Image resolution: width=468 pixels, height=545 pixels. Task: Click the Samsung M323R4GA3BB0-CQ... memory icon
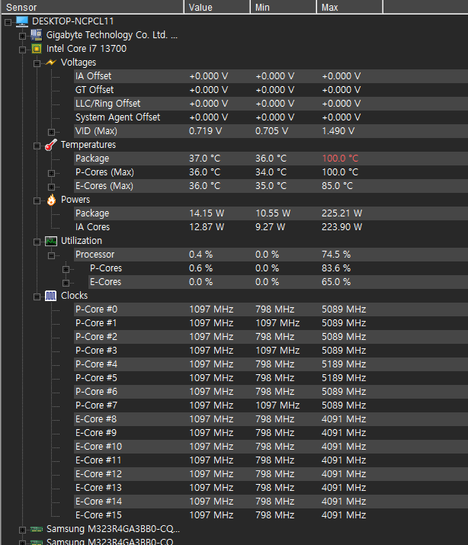coord(37,529)
